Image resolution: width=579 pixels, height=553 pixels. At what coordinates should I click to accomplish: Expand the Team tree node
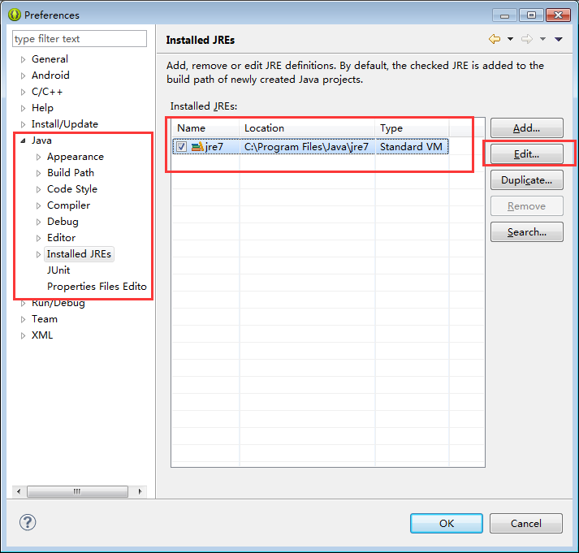coord(23,319)
